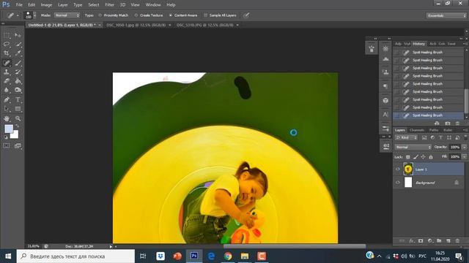Change screen mode icon in toolbox

(18, 146)
